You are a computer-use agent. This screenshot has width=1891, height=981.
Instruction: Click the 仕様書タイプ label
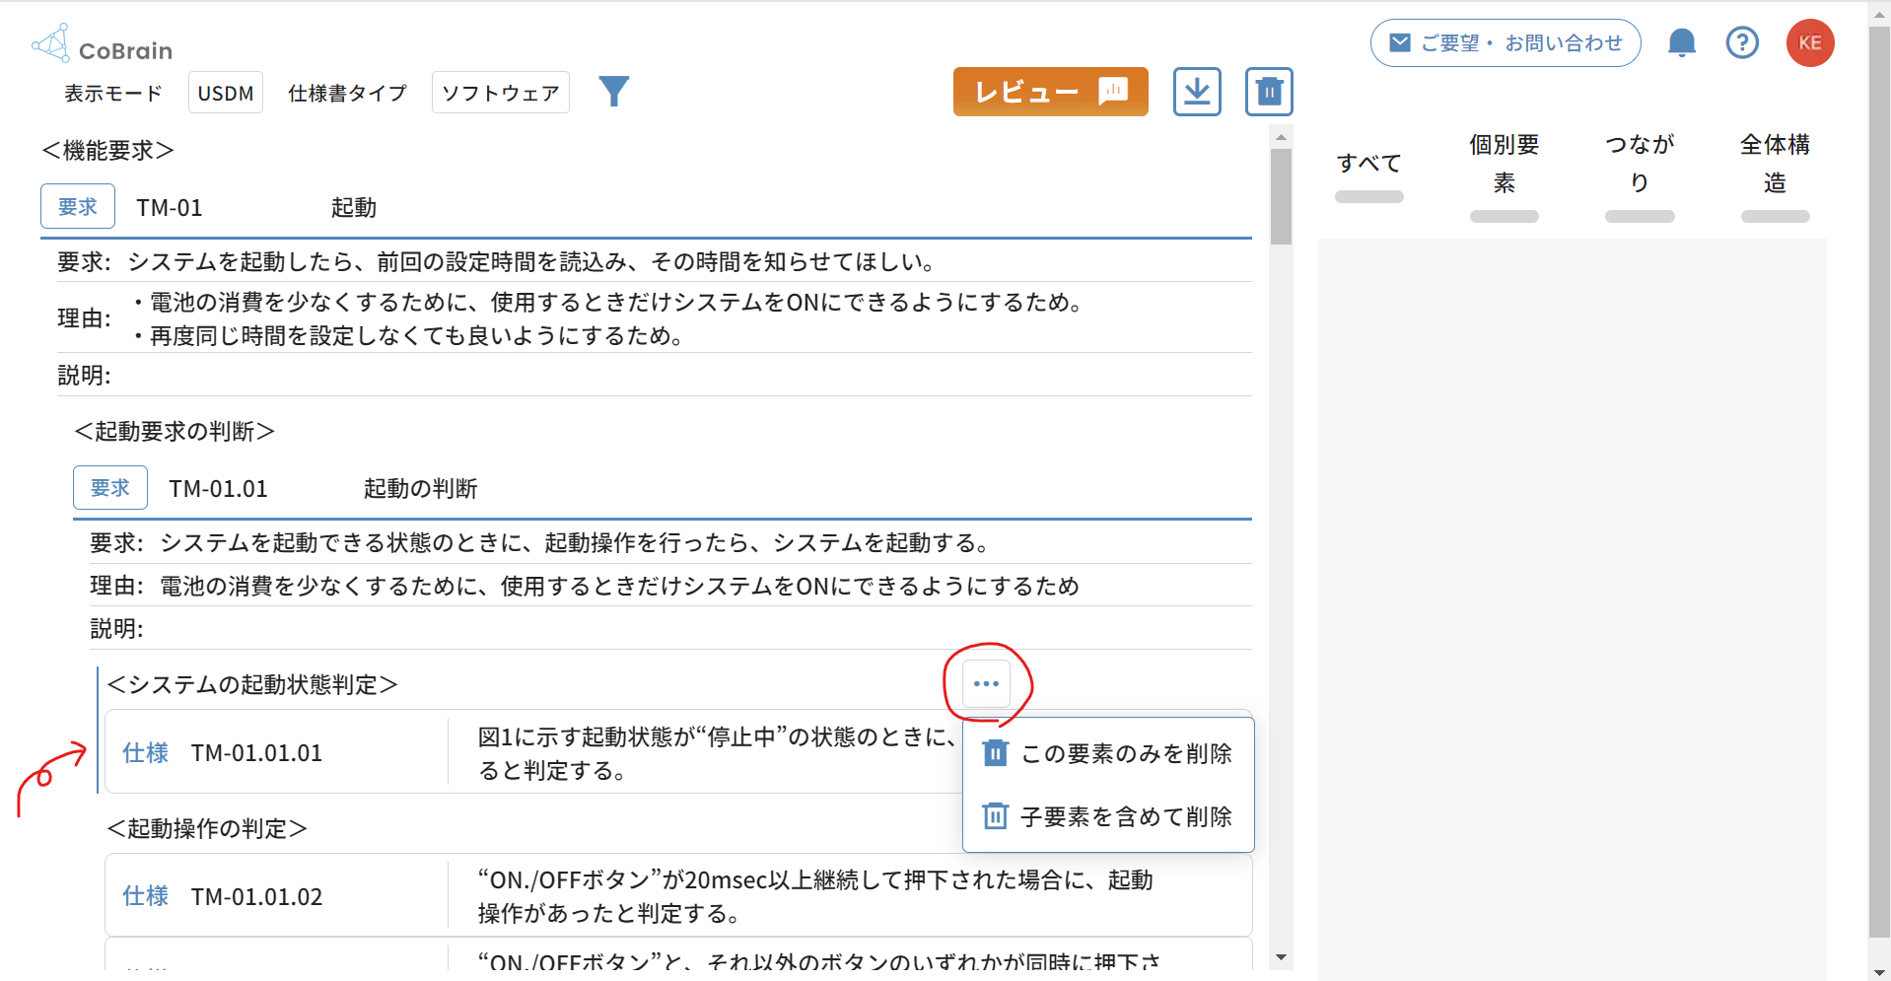point(347,94)
